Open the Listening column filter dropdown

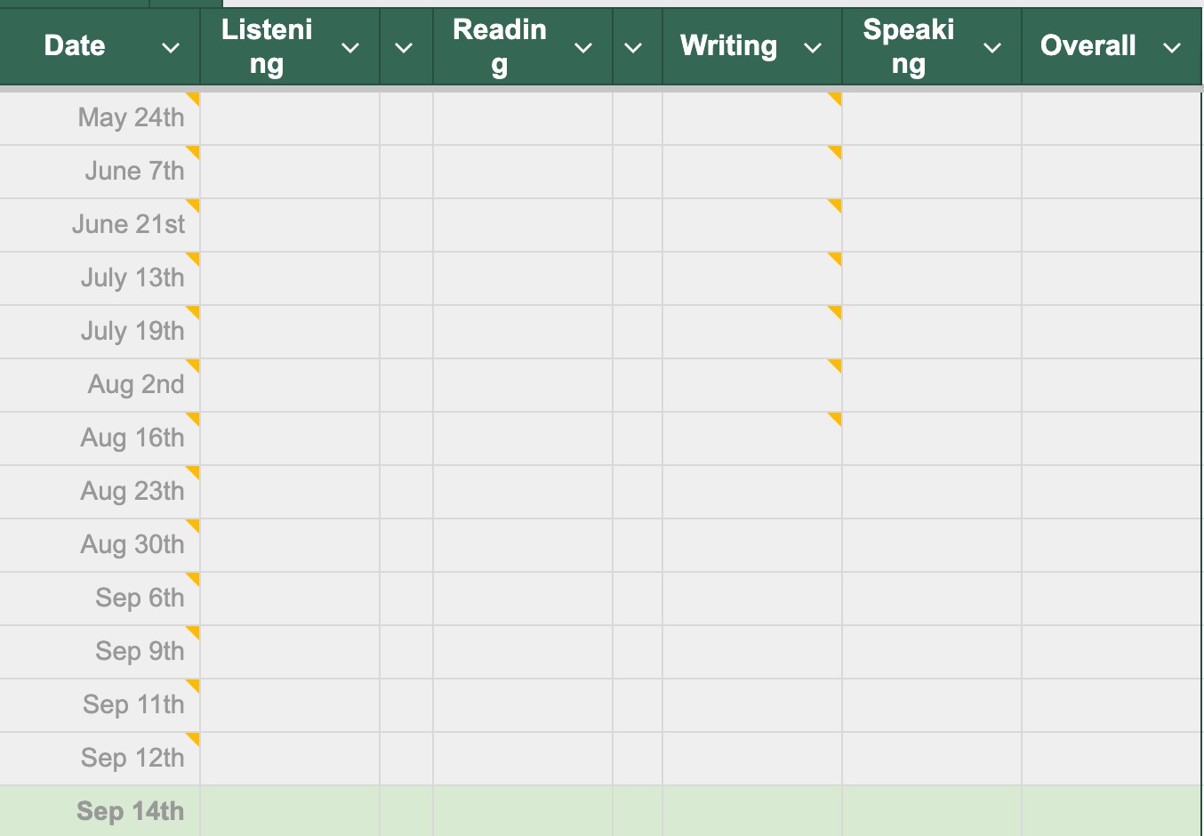[350, 48]
